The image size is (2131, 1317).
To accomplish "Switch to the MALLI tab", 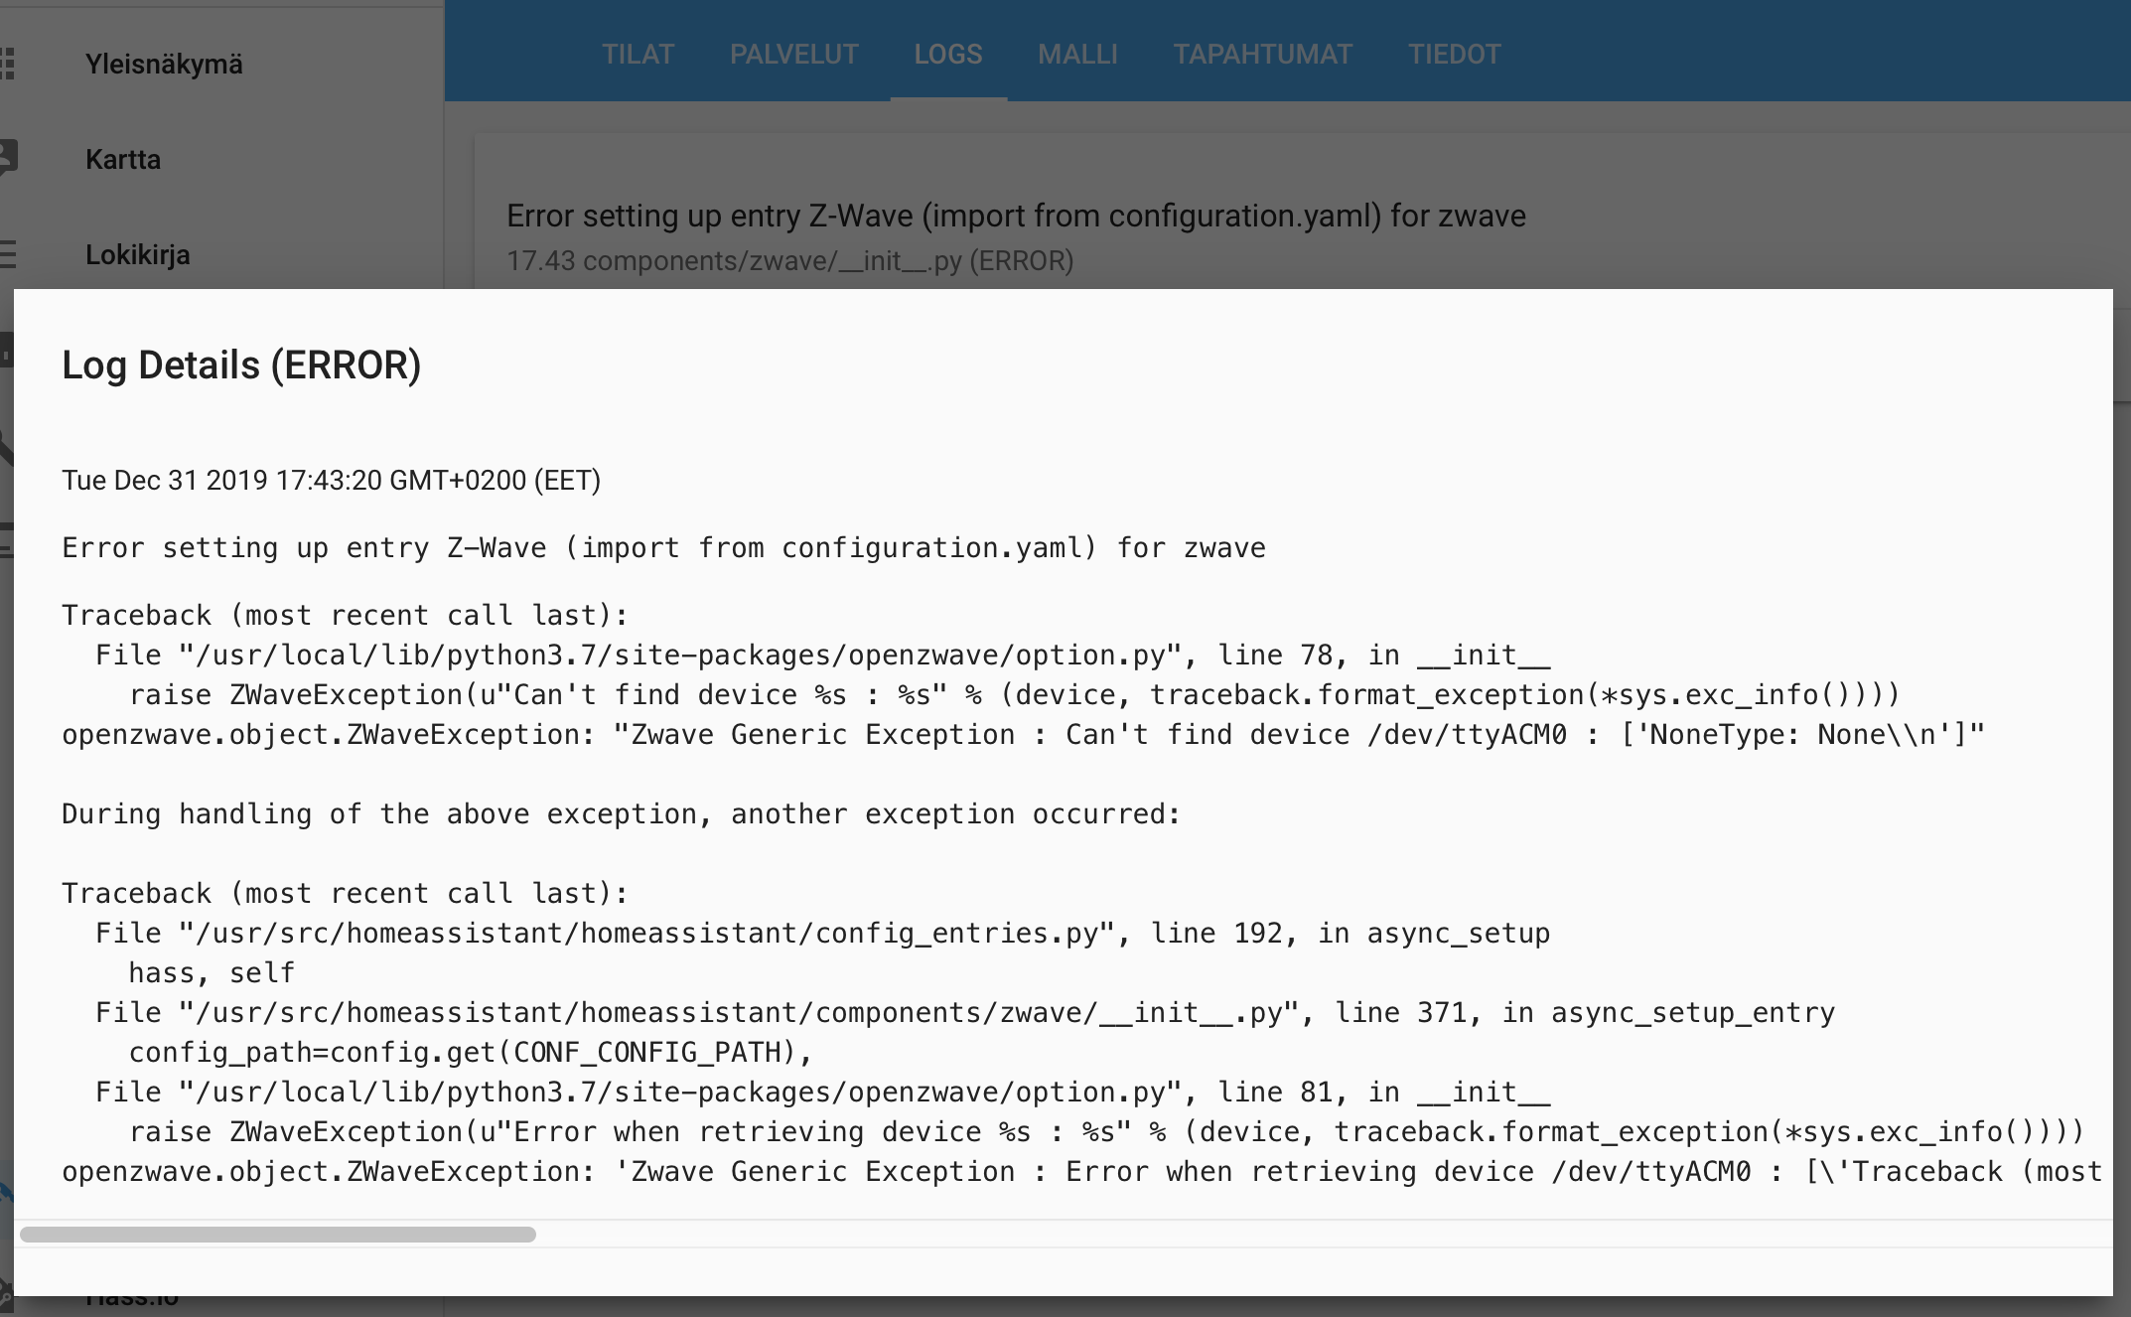I will point(1077,54).
